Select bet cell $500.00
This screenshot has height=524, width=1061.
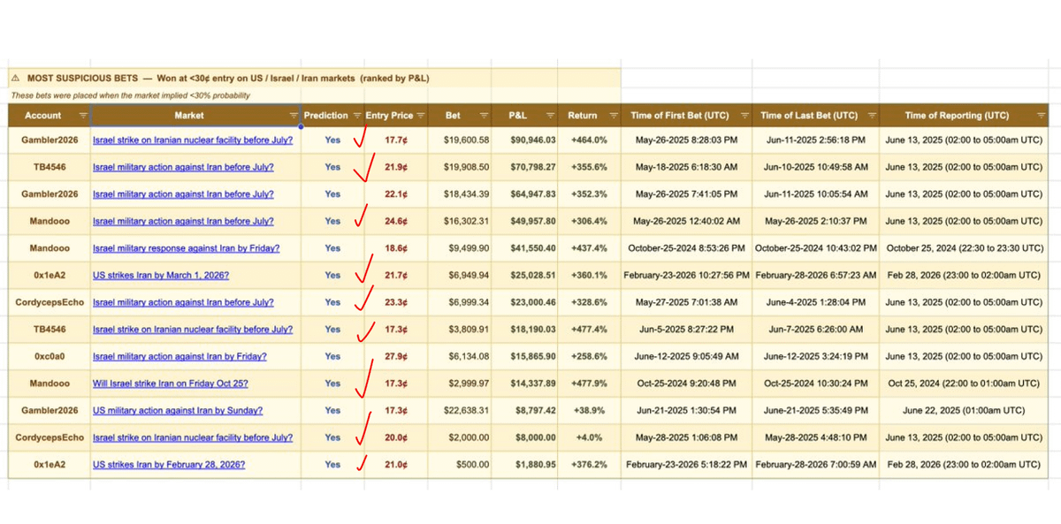(x=461, y=464)
